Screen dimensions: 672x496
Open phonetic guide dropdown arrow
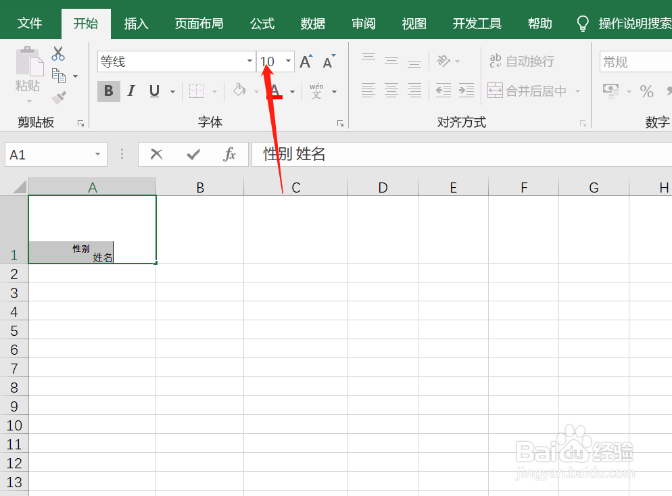[334, 91]
